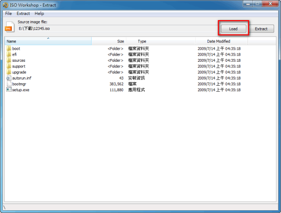Click the orange IMG source image icon
Screen dimensions: 281x213
(10, 27)
